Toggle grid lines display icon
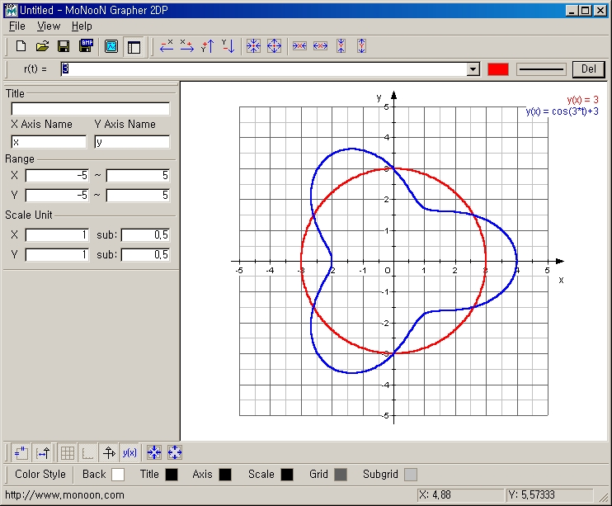Screen dimensions: 612x506 (x=68, y=453)
